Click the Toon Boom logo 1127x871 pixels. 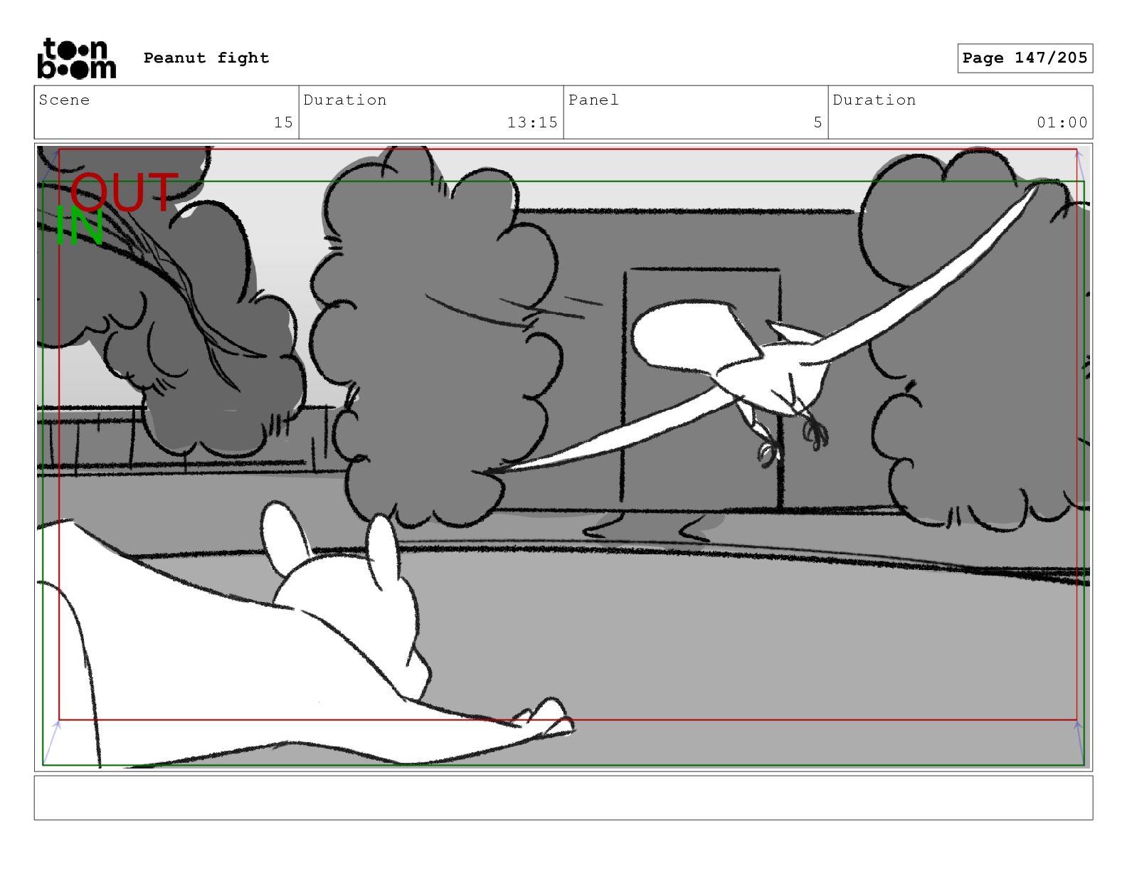76,58
